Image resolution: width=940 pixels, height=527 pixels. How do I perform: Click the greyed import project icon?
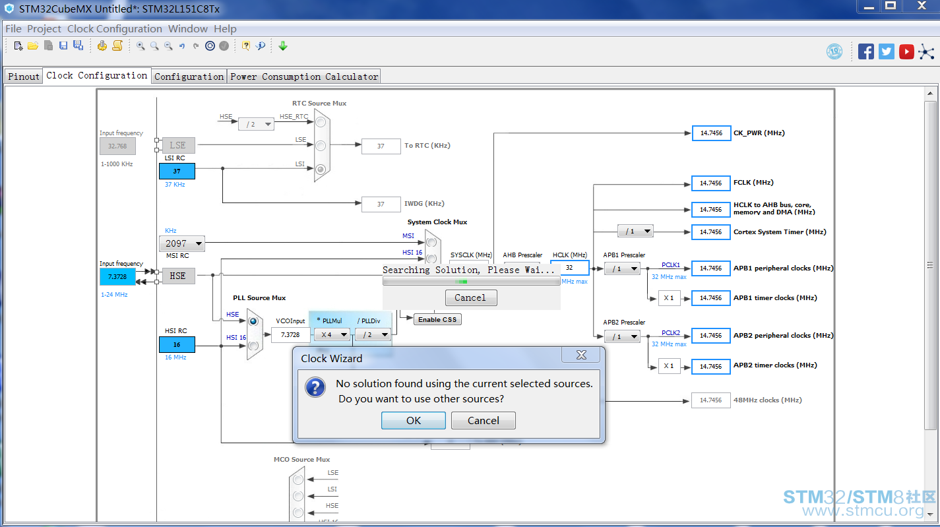click(48, 46)
